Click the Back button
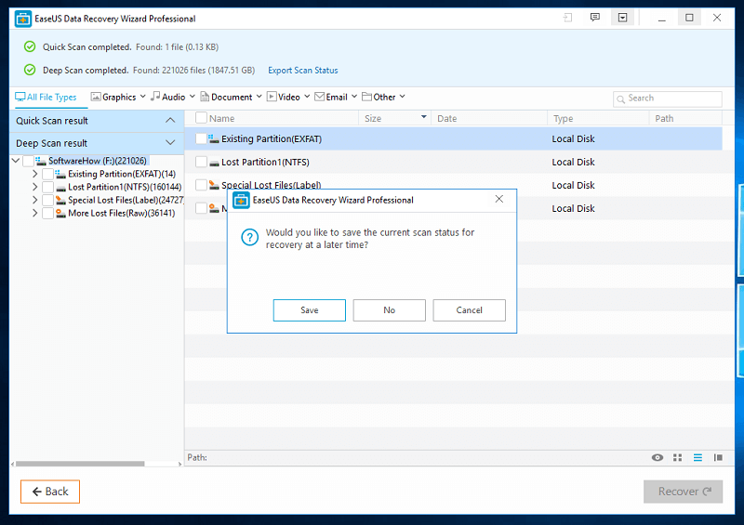Viewport: 744px width, 525px height. [50, 492]
